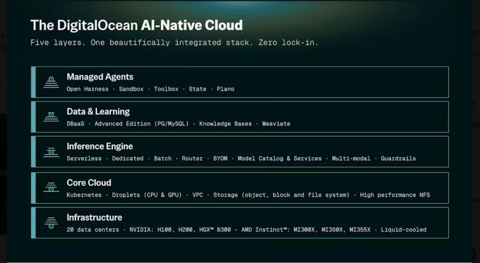Screen dimensions: 480x263
Task: Click 'State' in Managed Agents row
Action: coord(198,89)
